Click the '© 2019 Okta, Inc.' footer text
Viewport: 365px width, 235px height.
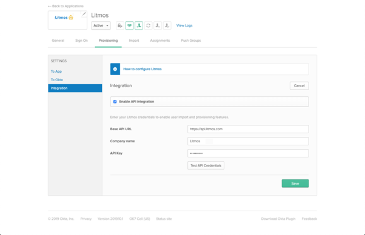coord(61,219)
